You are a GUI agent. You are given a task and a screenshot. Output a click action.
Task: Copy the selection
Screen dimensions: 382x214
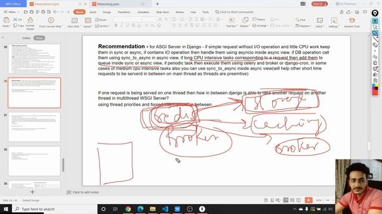tap(19, 26)
